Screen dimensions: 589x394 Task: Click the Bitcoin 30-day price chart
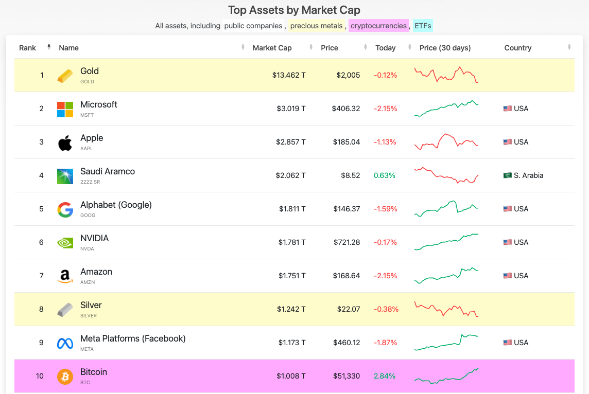[446, 375]
